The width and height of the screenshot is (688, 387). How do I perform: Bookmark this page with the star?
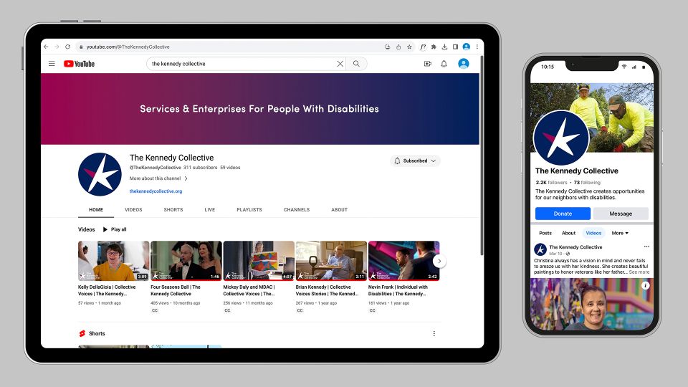[409, 47]
